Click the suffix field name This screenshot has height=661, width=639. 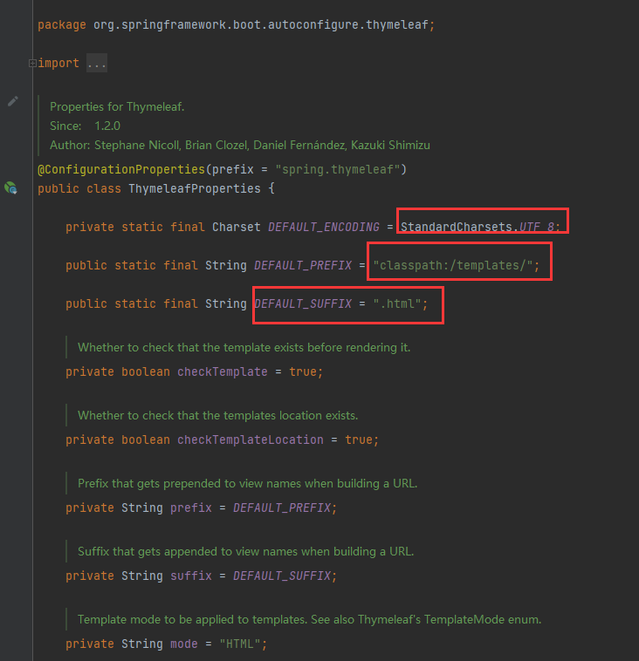coord(191,576)
